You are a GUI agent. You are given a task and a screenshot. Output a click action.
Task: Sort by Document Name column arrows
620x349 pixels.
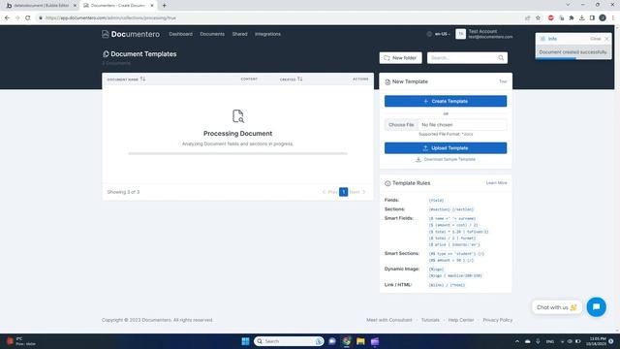tap(142, 79)
